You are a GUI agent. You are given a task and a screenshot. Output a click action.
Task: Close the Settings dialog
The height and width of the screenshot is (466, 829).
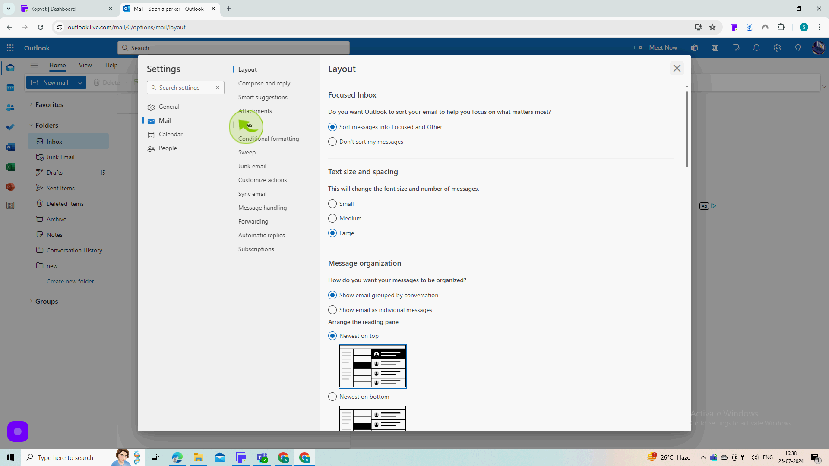677,68
